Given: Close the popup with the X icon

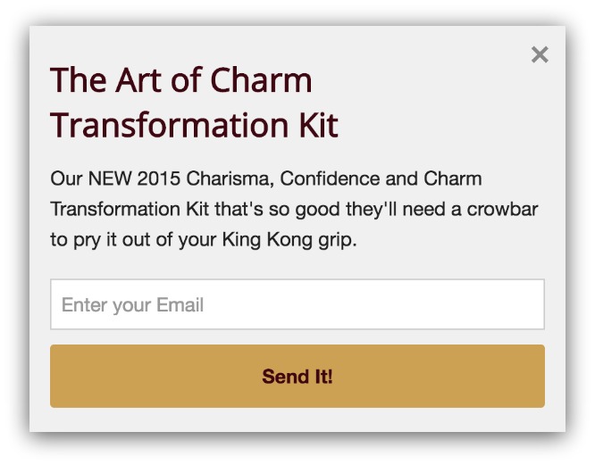Looking at the screenshot, I should tap(540, 54).
